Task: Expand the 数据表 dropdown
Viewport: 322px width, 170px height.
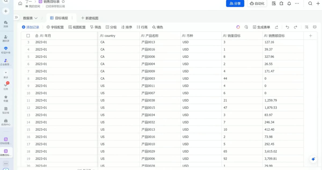Action: (x=30, y=18)
